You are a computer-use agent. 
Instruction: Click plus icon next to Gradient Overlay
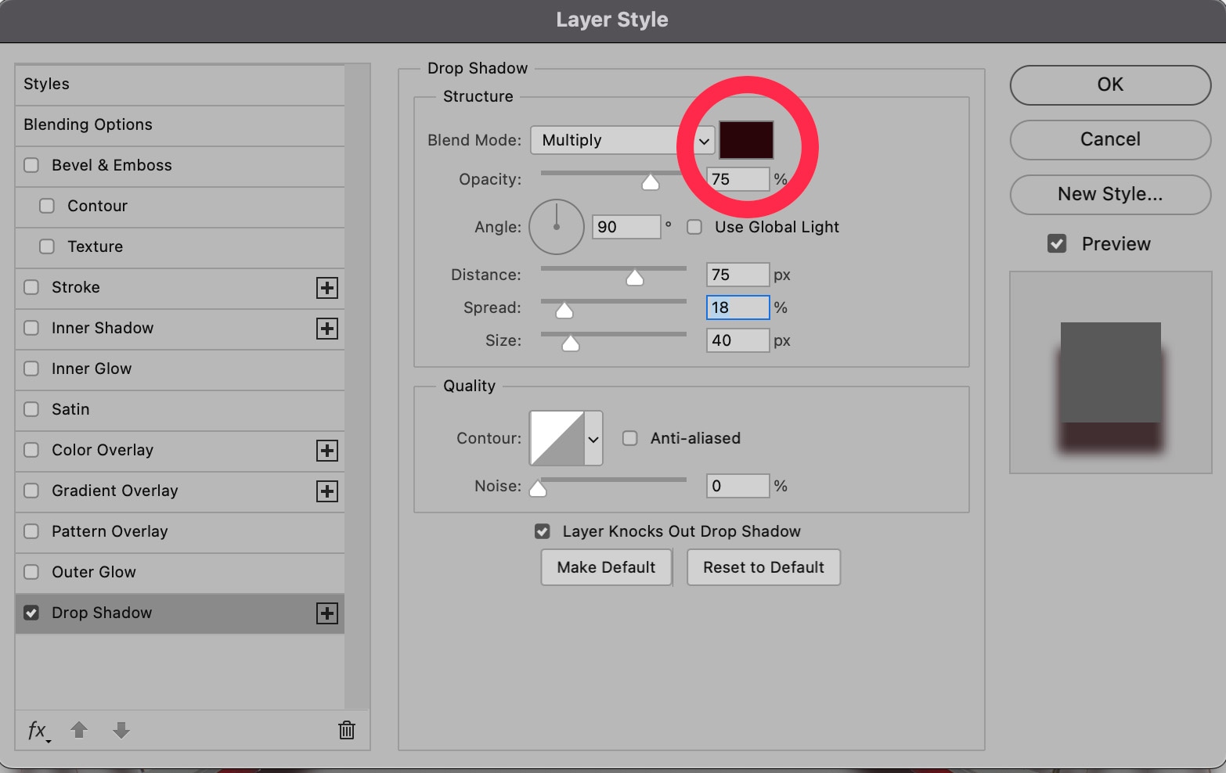point(327,491)
